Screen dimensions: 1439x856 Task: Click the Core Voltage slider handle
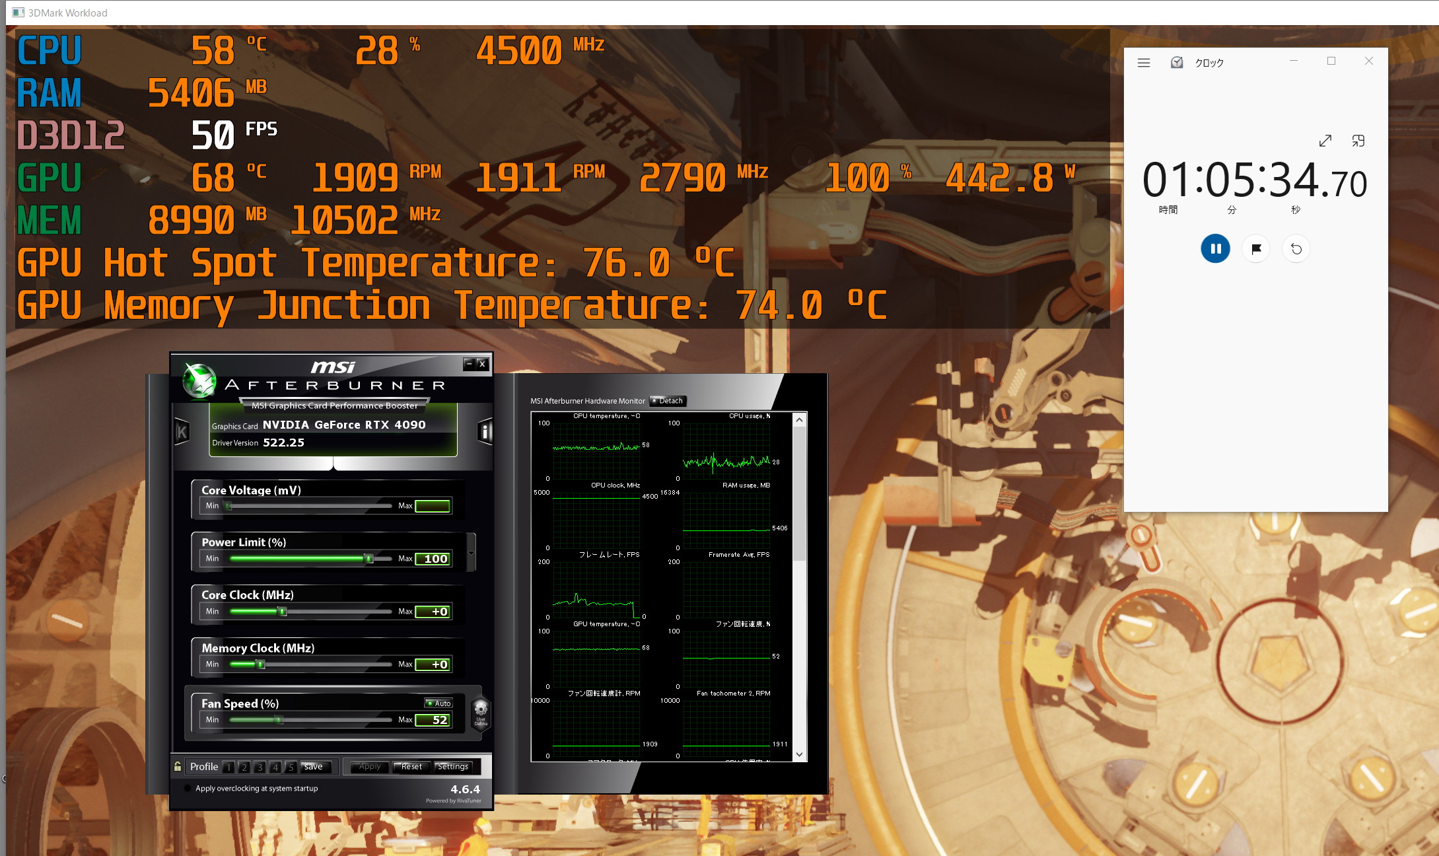228,506
